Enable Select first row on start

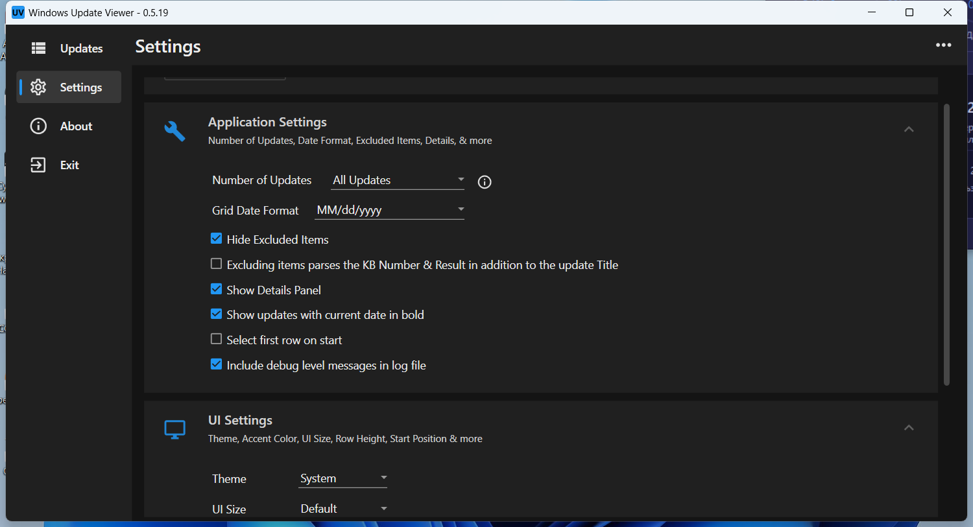coord(216,339)
